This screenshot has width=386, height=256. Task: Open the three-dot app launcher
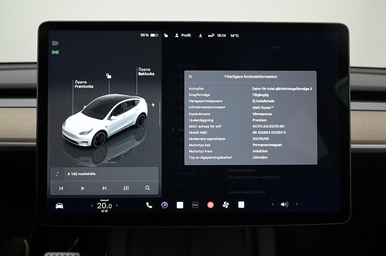coord(195,205)
